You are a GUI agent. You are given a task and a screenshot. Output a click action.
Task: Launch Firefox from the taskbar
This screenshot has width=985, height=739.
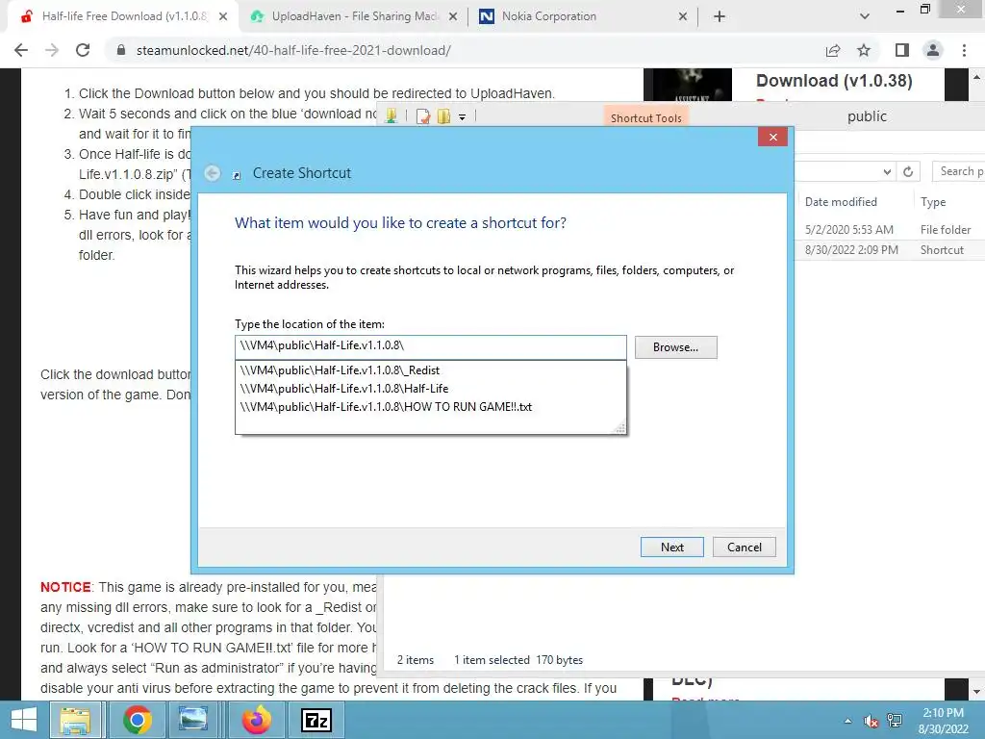tap(257, 720)
